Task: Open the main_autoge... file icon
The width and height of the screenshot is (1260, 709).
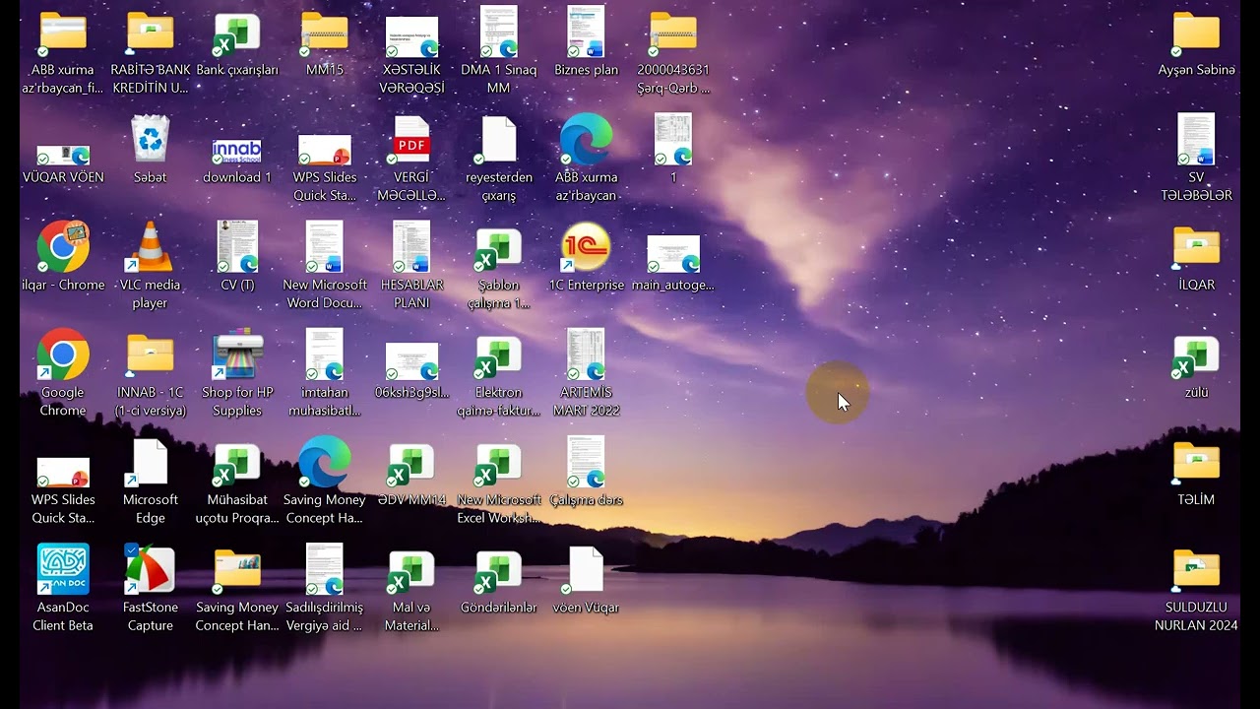Action: click(673, 255)
